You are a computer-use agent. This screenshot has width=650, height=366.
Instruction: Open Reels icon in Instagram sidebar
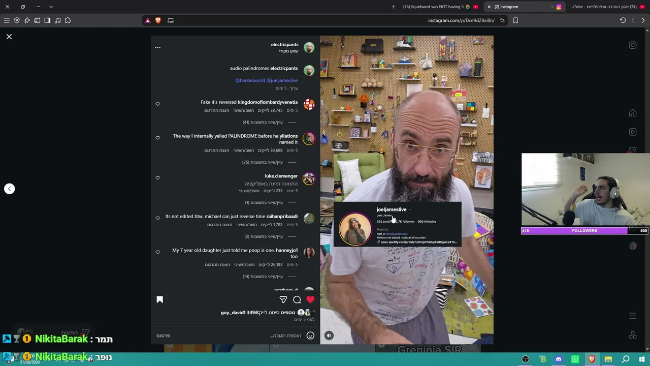click(x=633, y=132)
